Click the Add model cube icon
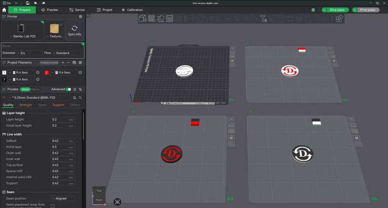Image resolution: width=388 pixels, height=208 pixels. click(142, 19)
